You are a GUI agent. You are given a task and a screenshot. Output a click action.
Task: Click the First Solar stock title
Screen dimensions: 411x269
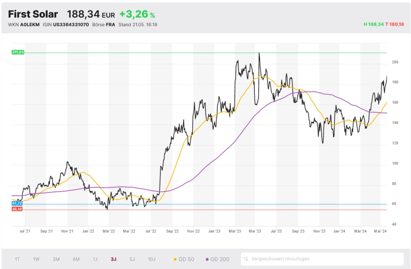(33, 14)
